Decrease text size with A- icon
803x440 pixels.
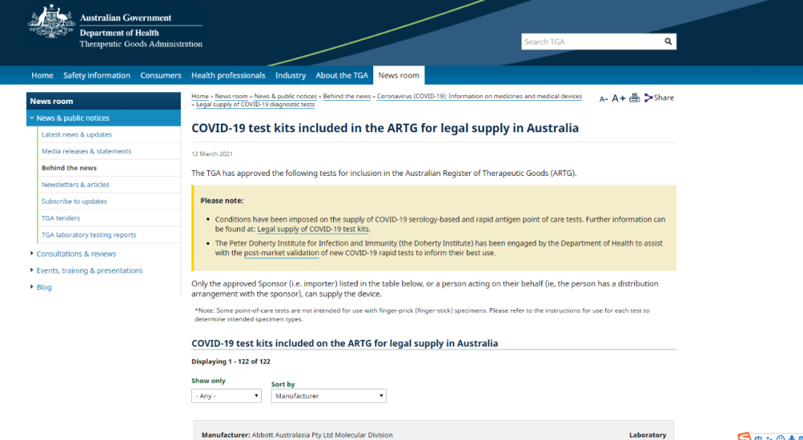pos(604,99)
